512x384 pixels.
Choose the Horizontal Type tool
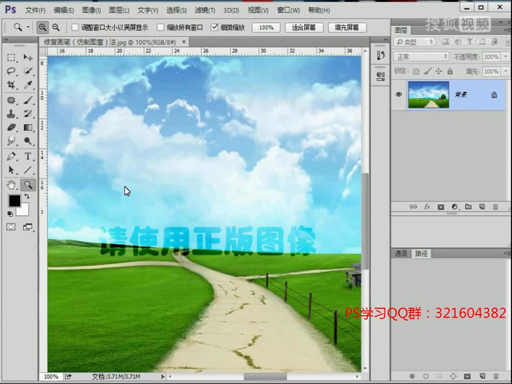tap(28, 156)
